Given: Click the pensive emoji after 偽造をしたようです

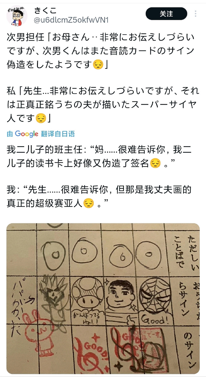Looking at the screenshot, I should pos(98,65).
